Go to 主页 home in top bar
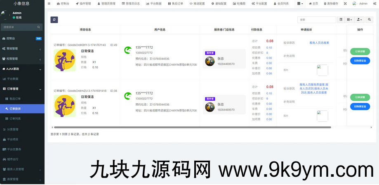 [313, 3]
